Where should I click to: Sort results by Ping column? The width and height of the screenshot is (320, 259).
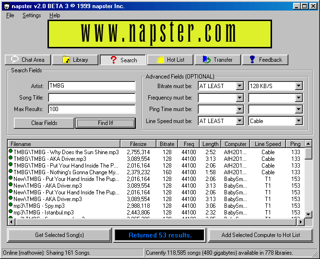295,144
